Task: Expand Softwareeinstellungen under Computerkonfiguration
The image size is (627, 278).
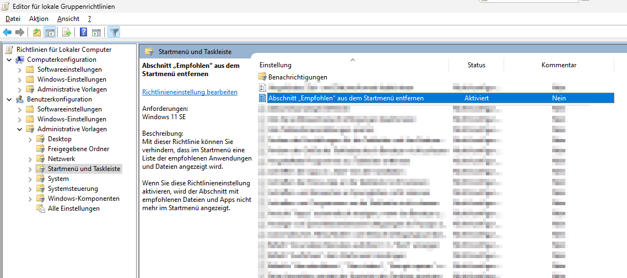Action: [x=20, y=69]
